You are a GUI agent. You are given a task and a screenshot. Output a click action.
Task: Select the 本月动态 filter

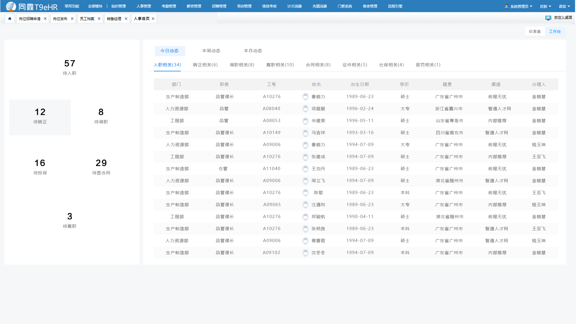[253, 51]
